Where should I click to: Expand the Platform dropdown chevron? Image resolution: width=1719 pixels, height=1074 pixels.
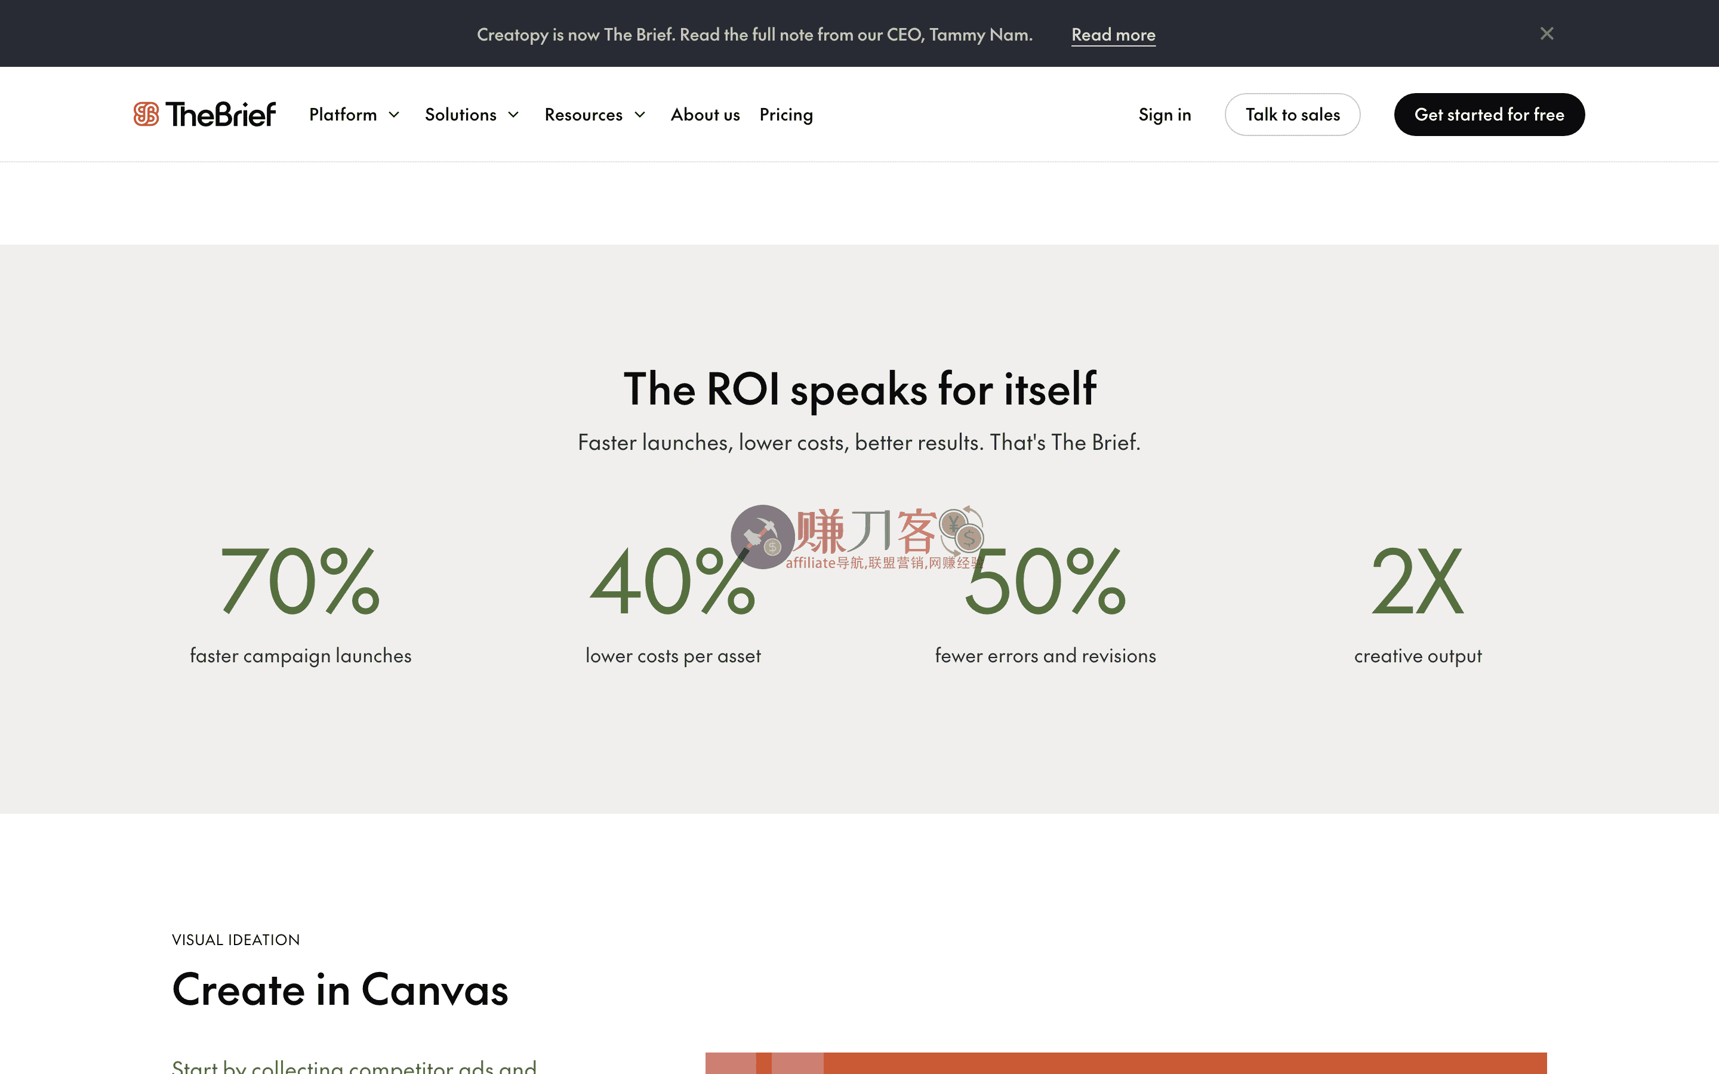pos(394,115)
